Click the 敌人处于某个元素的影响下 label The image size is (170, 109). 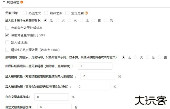coord(23,20)
